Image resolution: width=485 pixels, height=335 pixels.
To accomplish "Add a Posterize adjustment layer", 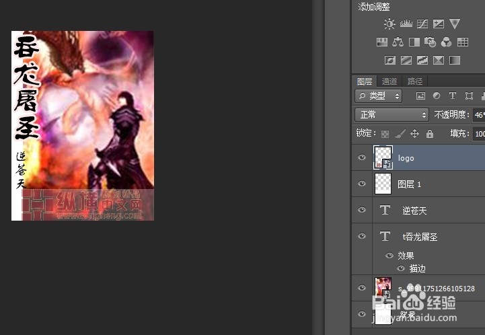I will click(406, 60).
